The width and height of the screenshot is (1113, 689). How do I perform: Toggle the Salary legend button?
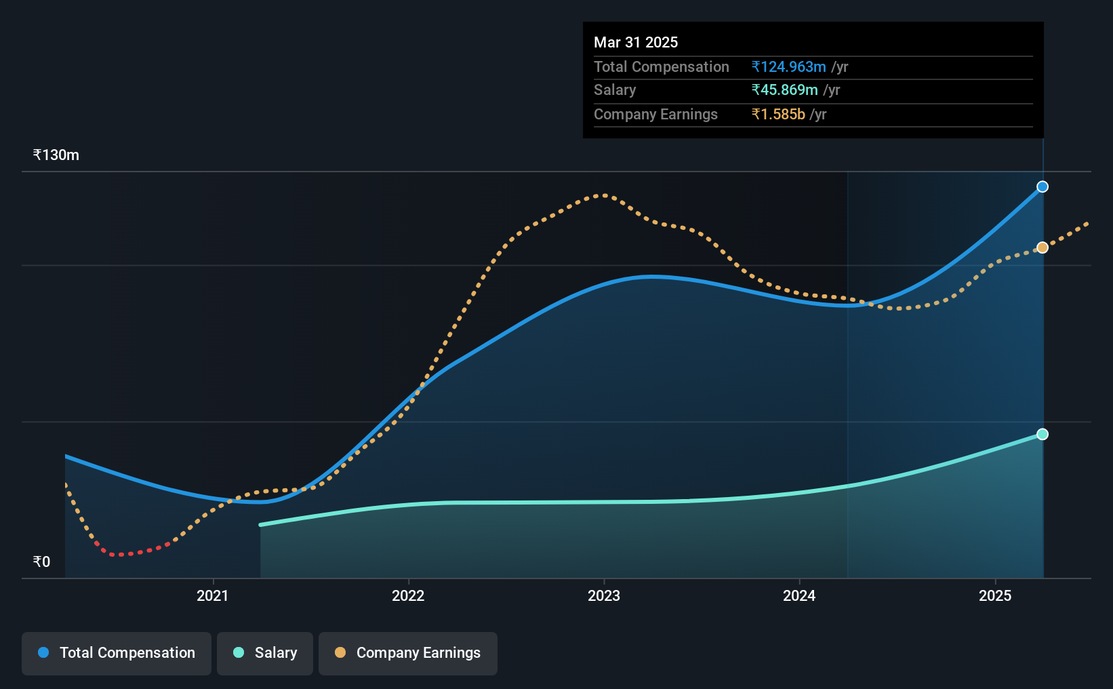point(265,653)
